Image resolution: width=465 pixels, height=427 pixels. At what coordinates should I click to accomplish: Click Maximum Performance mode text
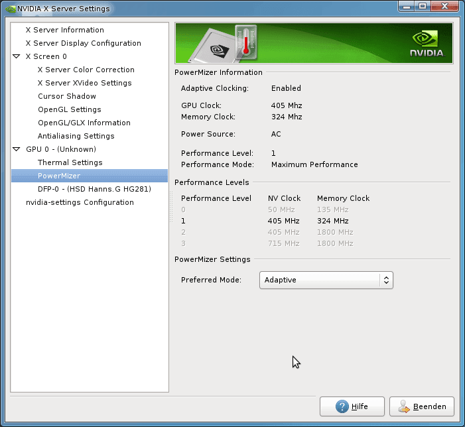(314, 164)
